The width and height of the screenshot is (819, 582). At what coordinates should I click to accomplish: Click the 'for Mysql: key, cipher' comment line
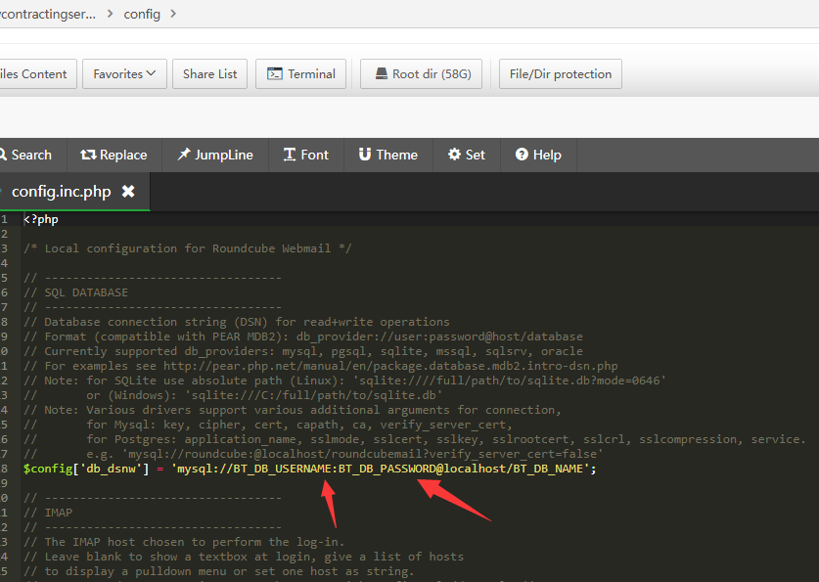tap(268, 425)
